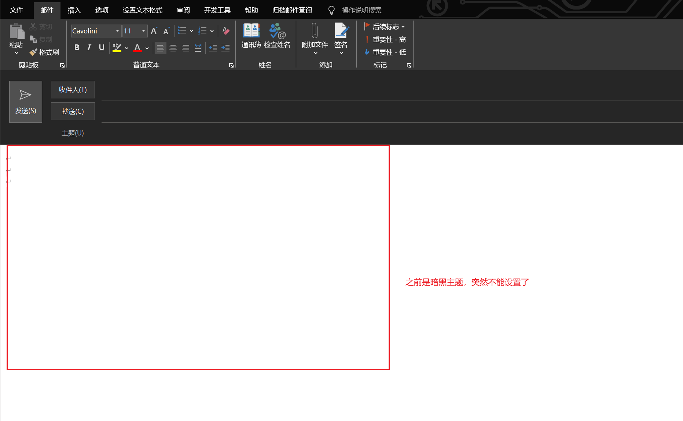The image size is (683, 421).
Task: Toggle italic formatting
Action: (x=89, y=47)
